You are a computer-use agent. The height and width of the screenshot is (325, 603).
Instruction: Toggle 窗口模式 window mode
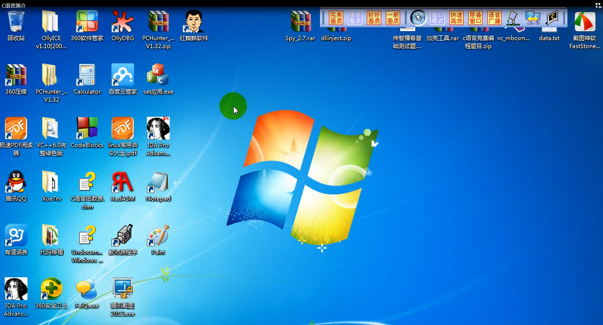[437, 18]
